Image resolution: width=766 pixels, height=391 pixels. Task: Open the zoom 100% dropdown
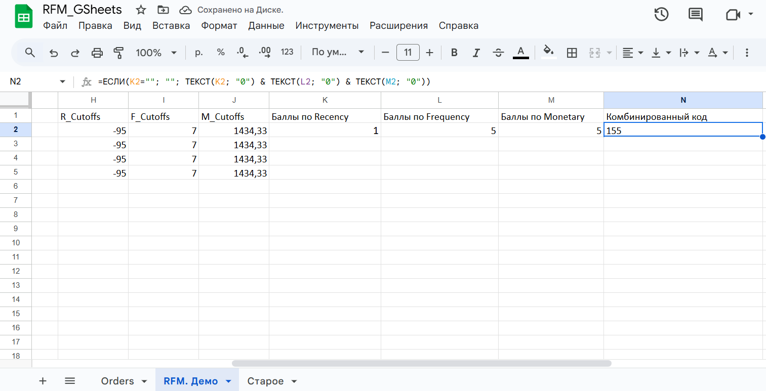point(156,53)
